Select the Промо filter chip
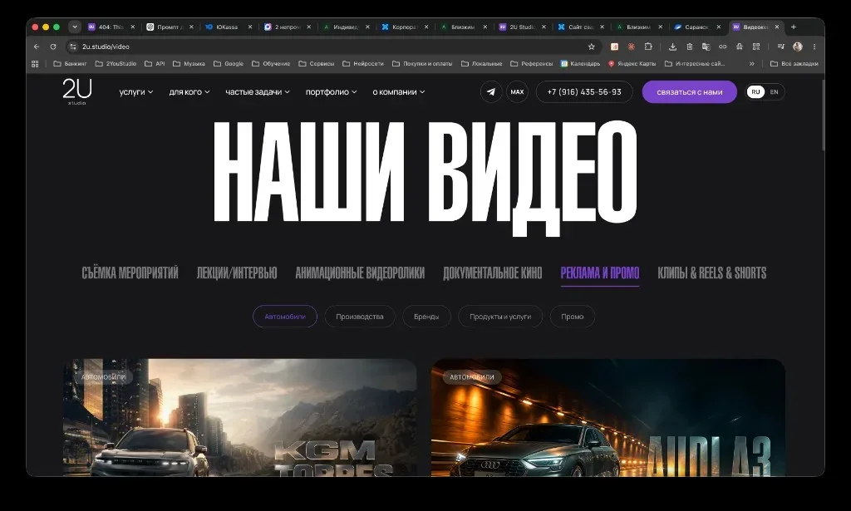The height and width of the screenshot is (511, 851). 572,317
